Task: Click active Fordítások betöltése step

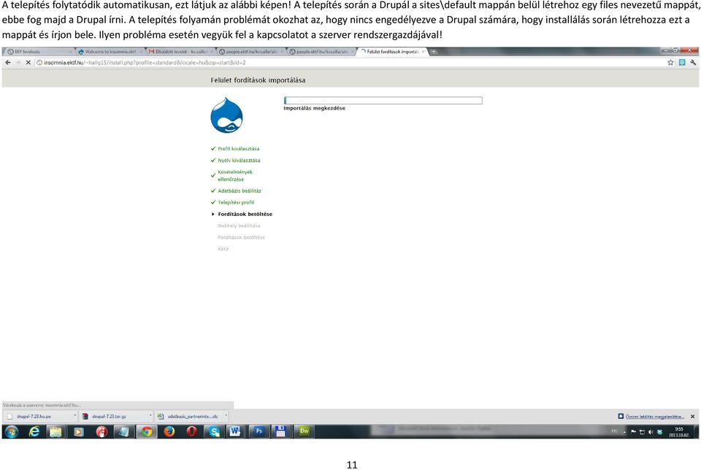Action: (245, 214)
